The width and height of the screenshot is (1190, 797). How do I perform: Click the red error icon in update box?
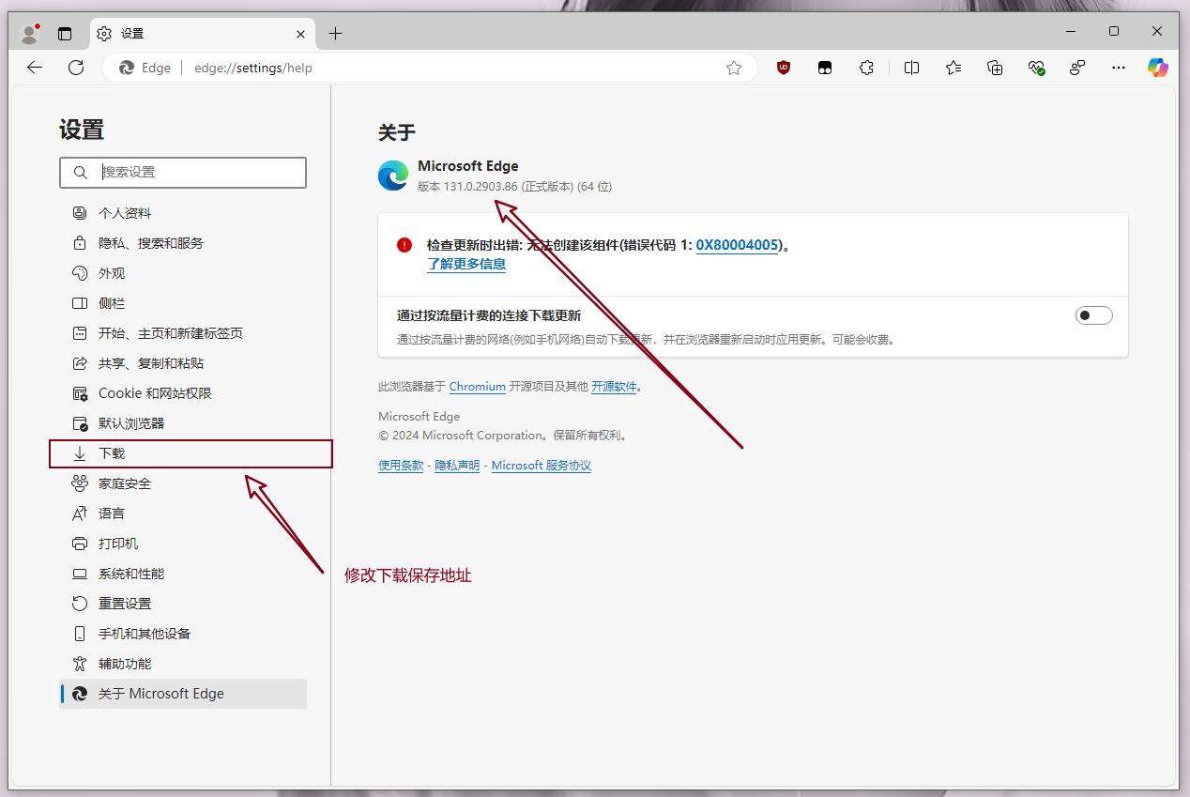[404, 245]
